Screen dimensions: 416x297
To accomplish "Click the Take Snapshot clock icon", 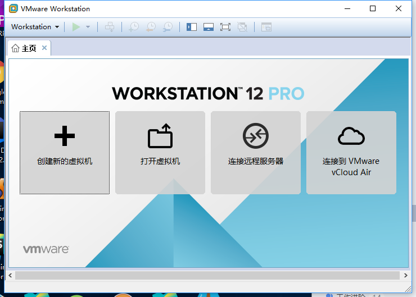I will pyautogui.click(x=134, y=27).
